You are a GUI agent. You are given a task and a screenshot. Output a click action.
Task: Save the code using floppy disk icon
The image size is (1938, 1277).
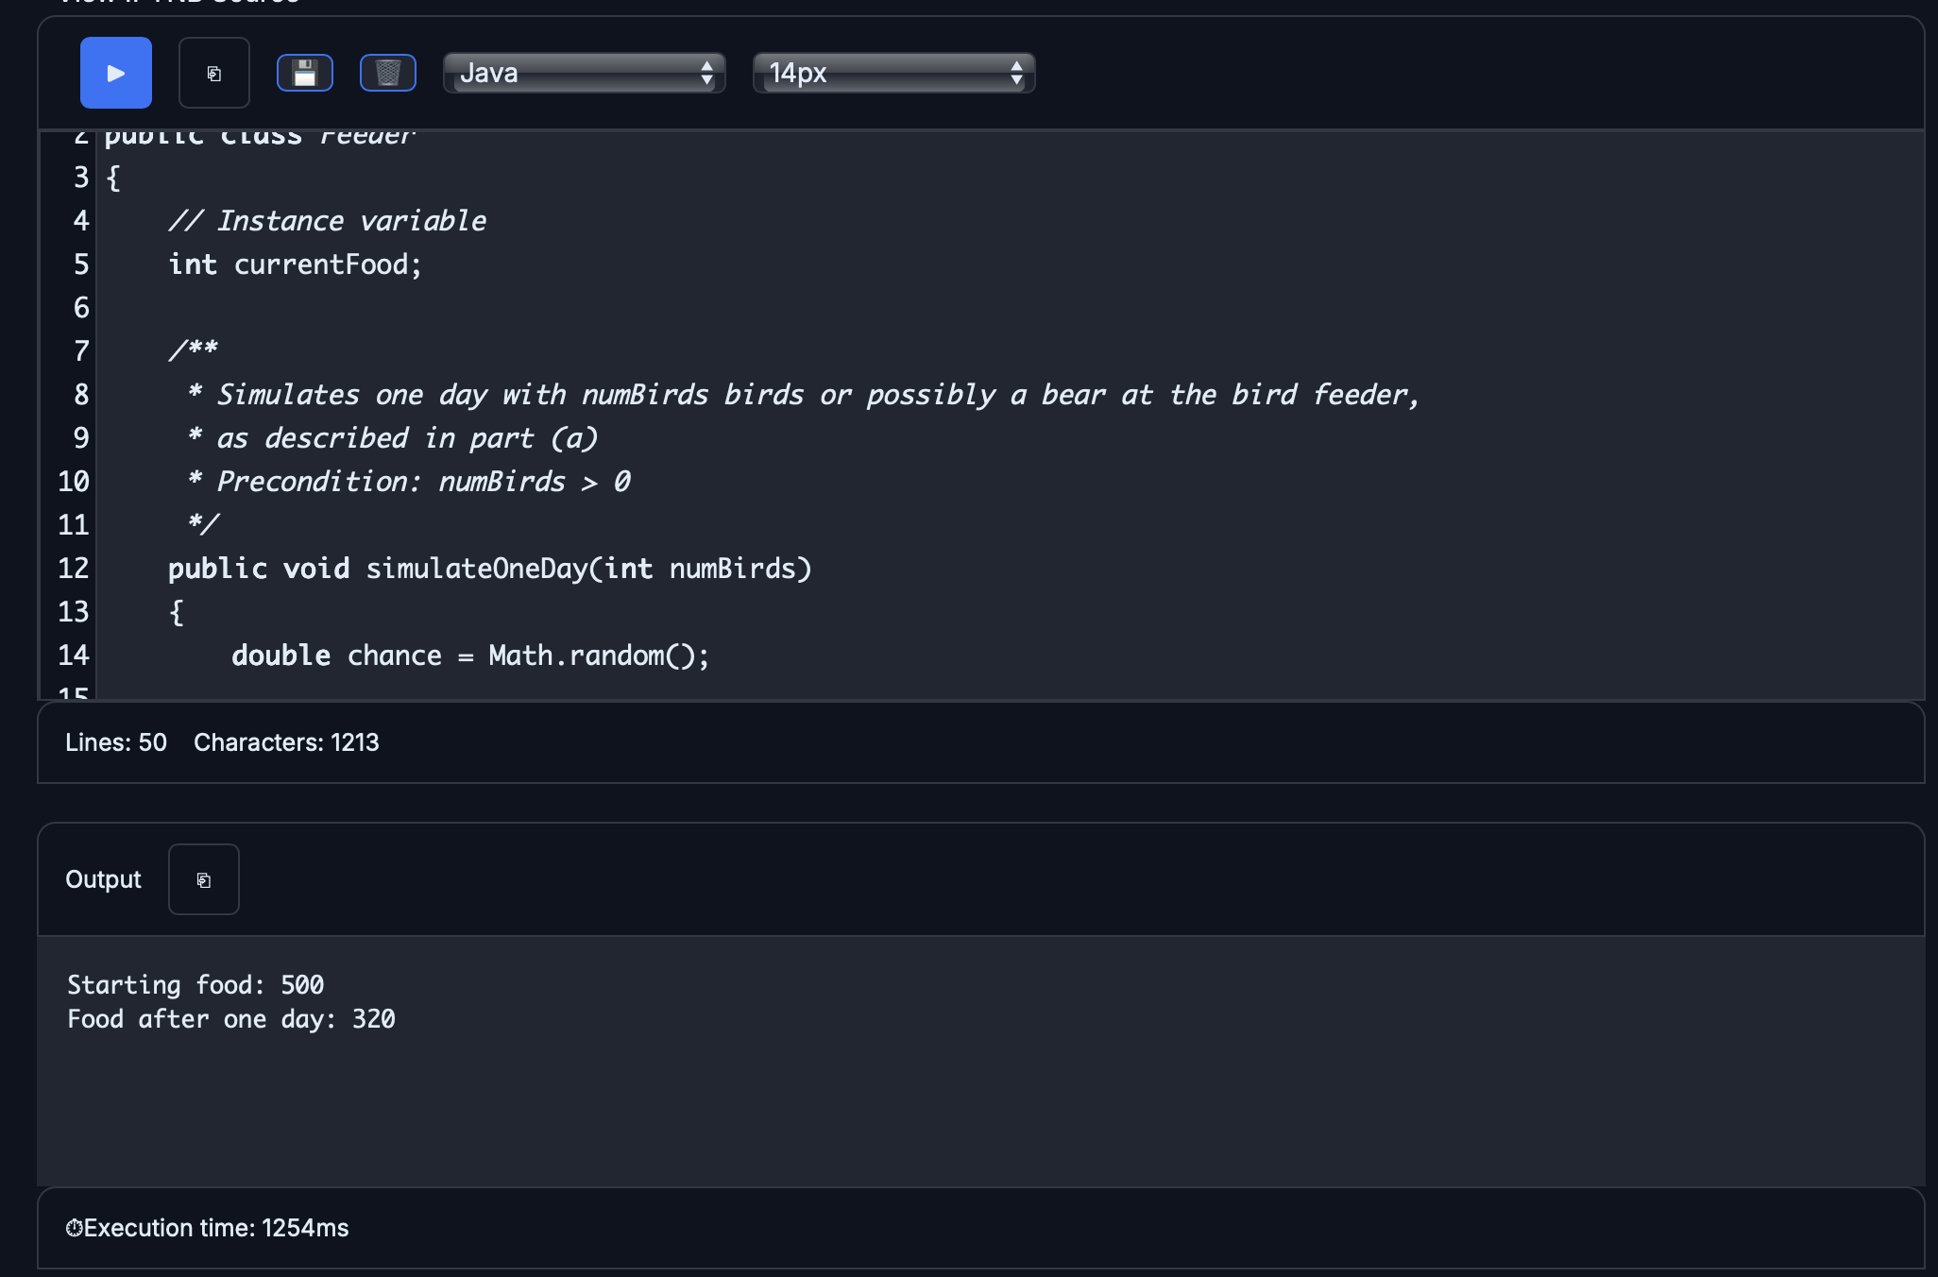point(305,72)
